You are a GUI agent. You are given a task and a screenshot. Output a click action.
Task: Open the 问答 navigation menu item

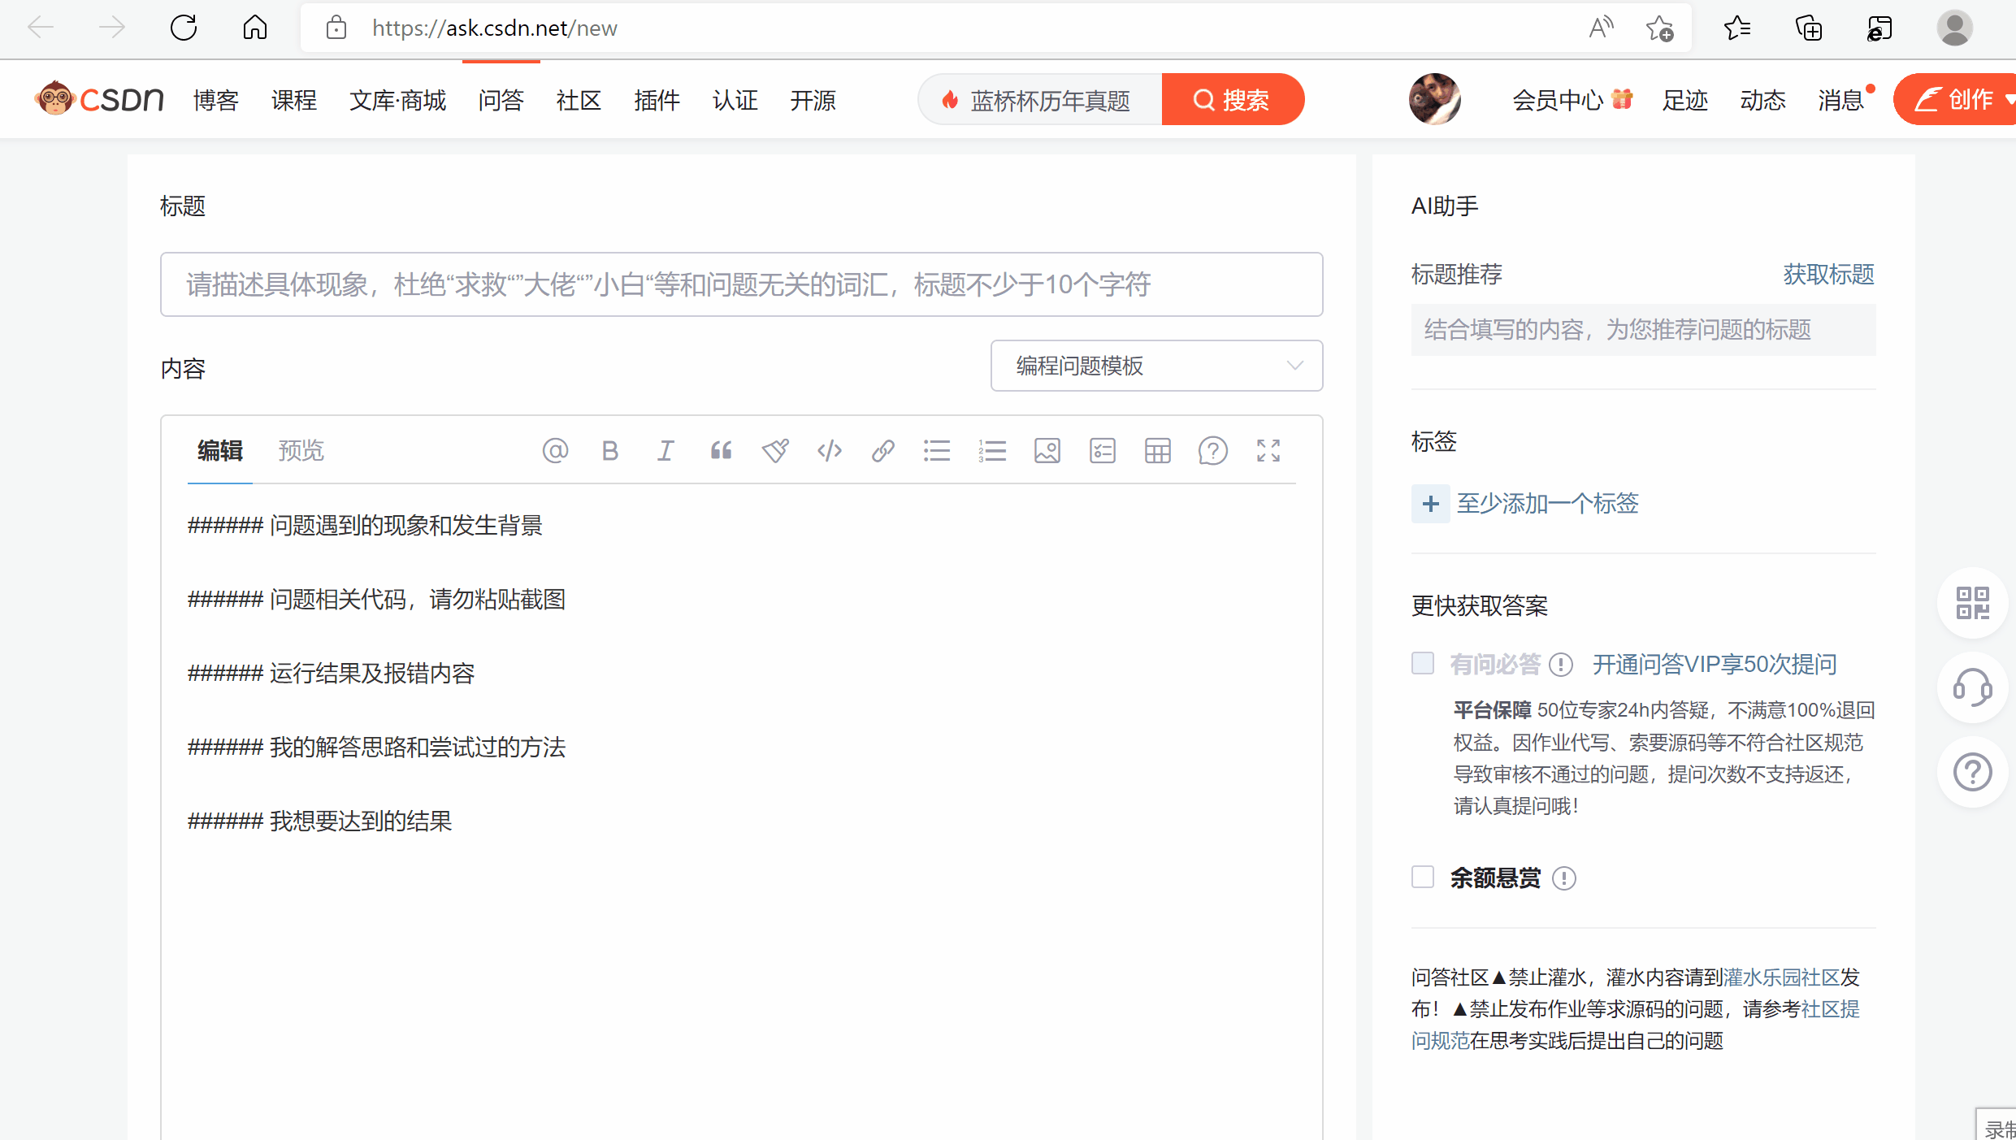(501, 100)
